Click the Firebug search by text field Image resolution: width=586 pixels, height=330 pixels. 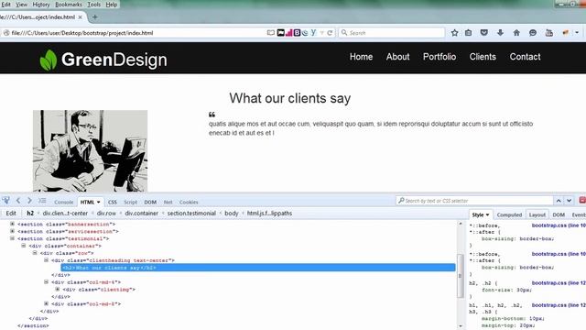point(474,201)
